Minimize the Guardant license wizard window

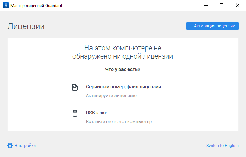click(206, 5)
